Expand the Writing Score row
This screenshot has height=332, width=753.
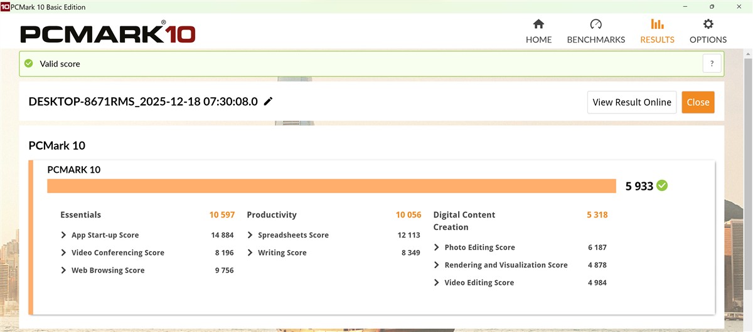[250, 252]
